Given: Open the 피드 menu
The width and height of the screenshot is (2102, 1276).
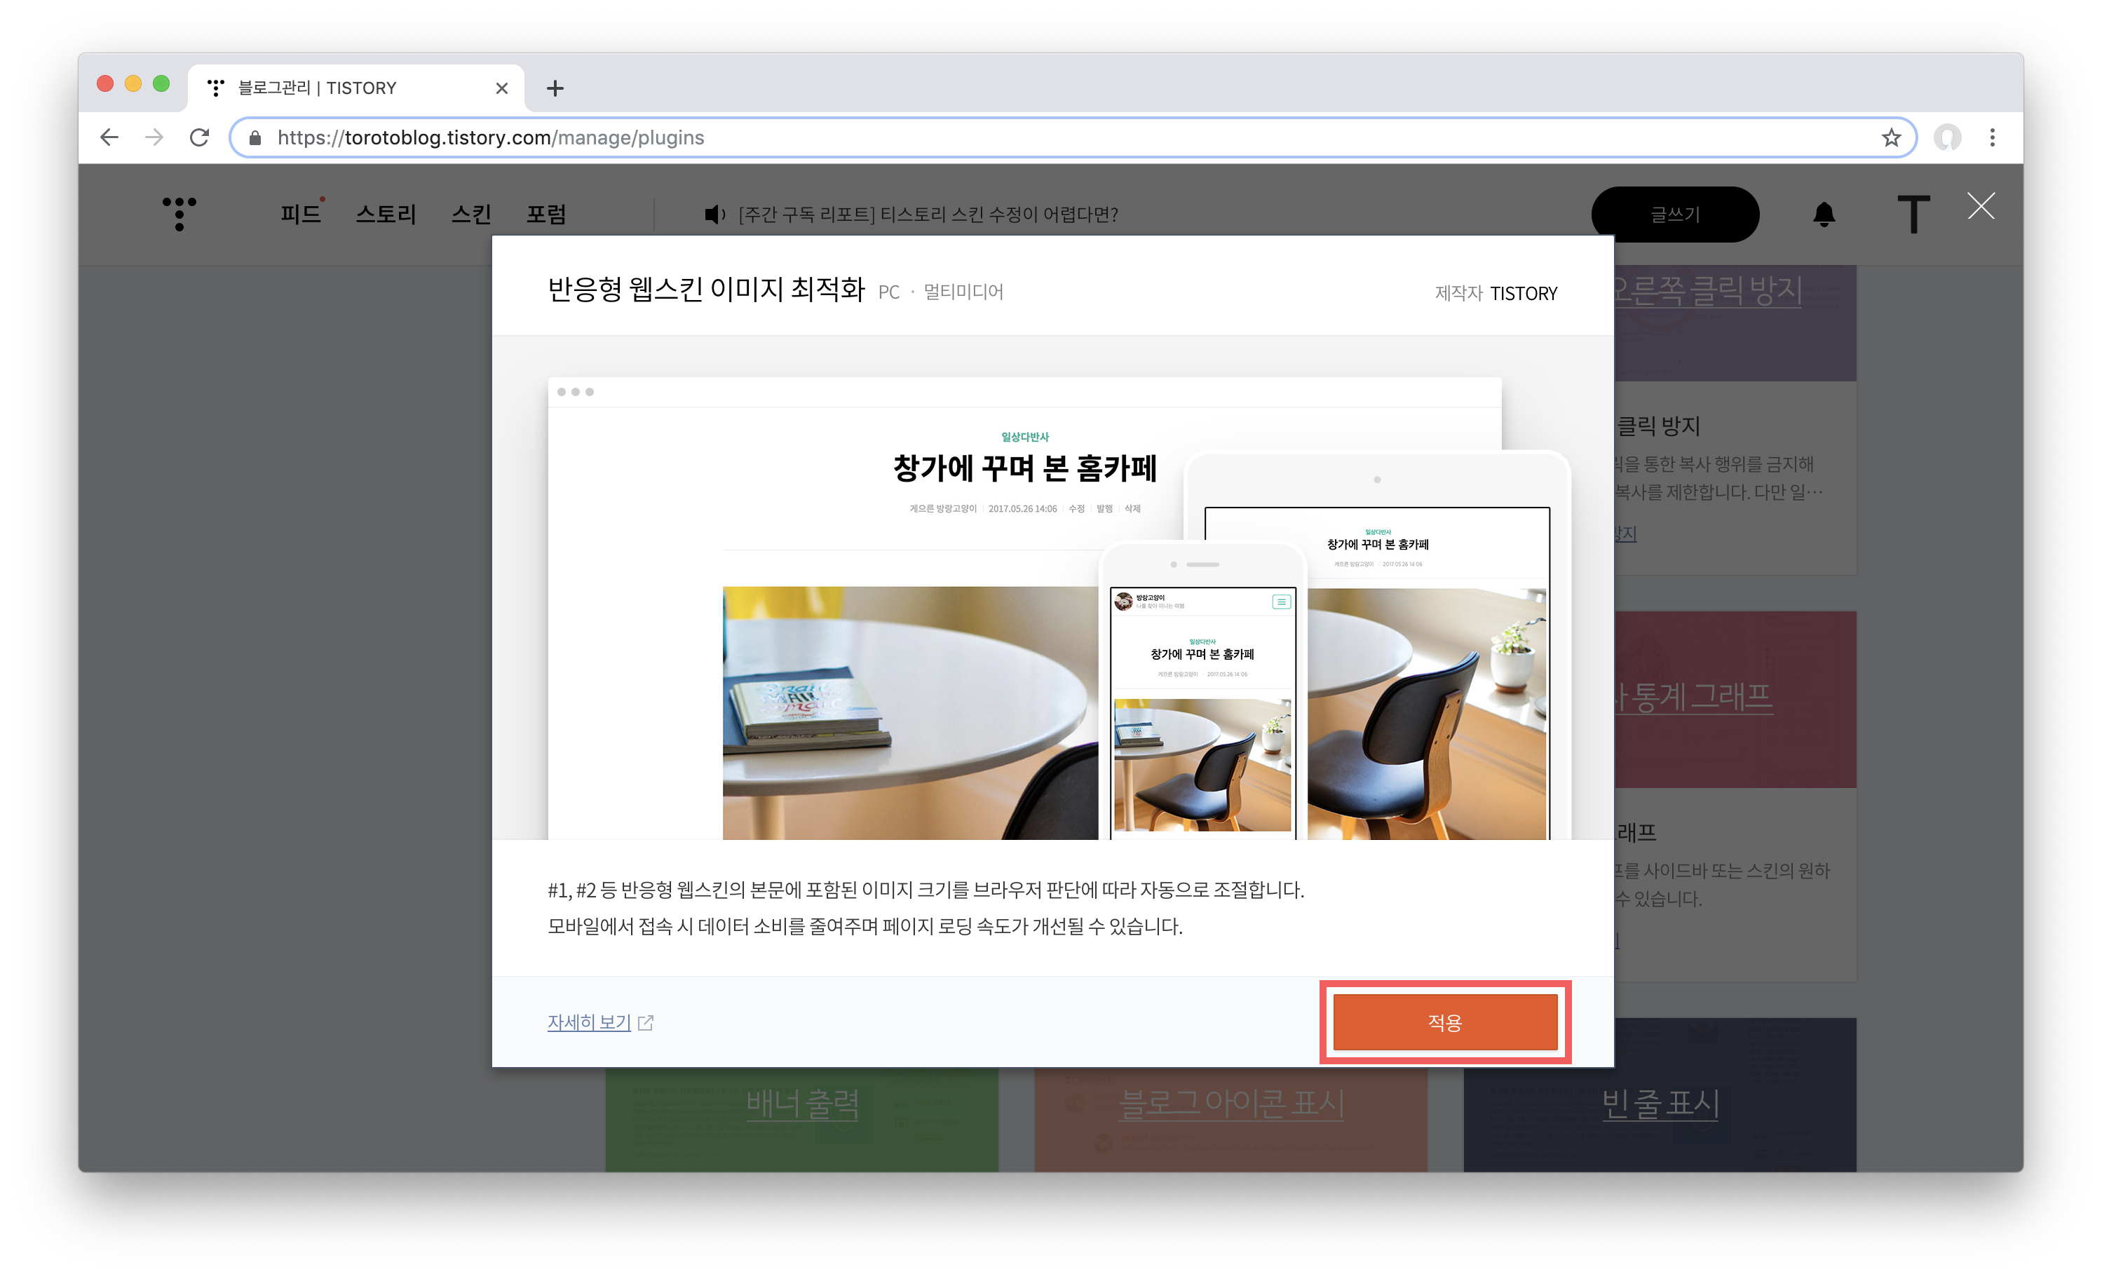Looking at the screenshot, I should pyautogui.click(x=300, y=213).
